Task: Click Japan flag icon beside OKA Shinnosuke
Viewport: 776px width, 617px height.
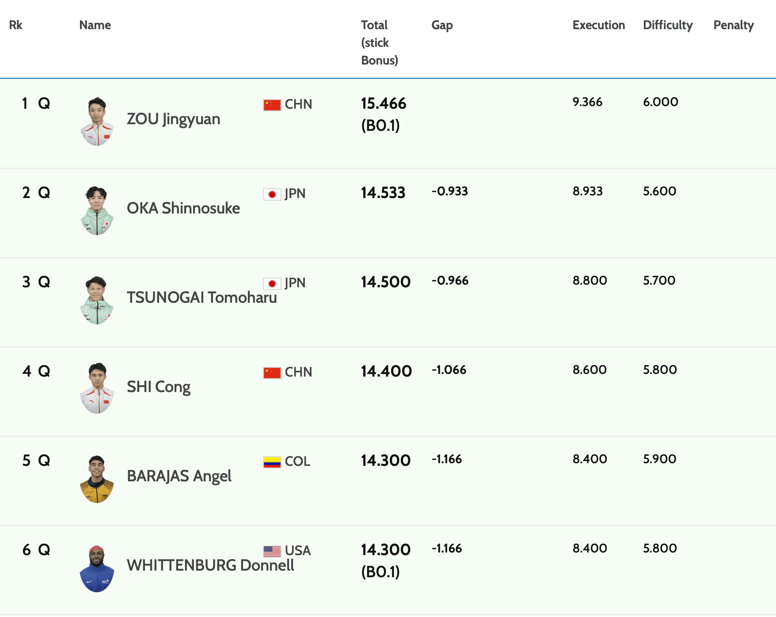Action: (272, 194)
